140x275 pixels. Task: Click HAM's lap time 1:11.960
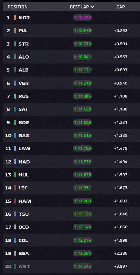point(83,201)
